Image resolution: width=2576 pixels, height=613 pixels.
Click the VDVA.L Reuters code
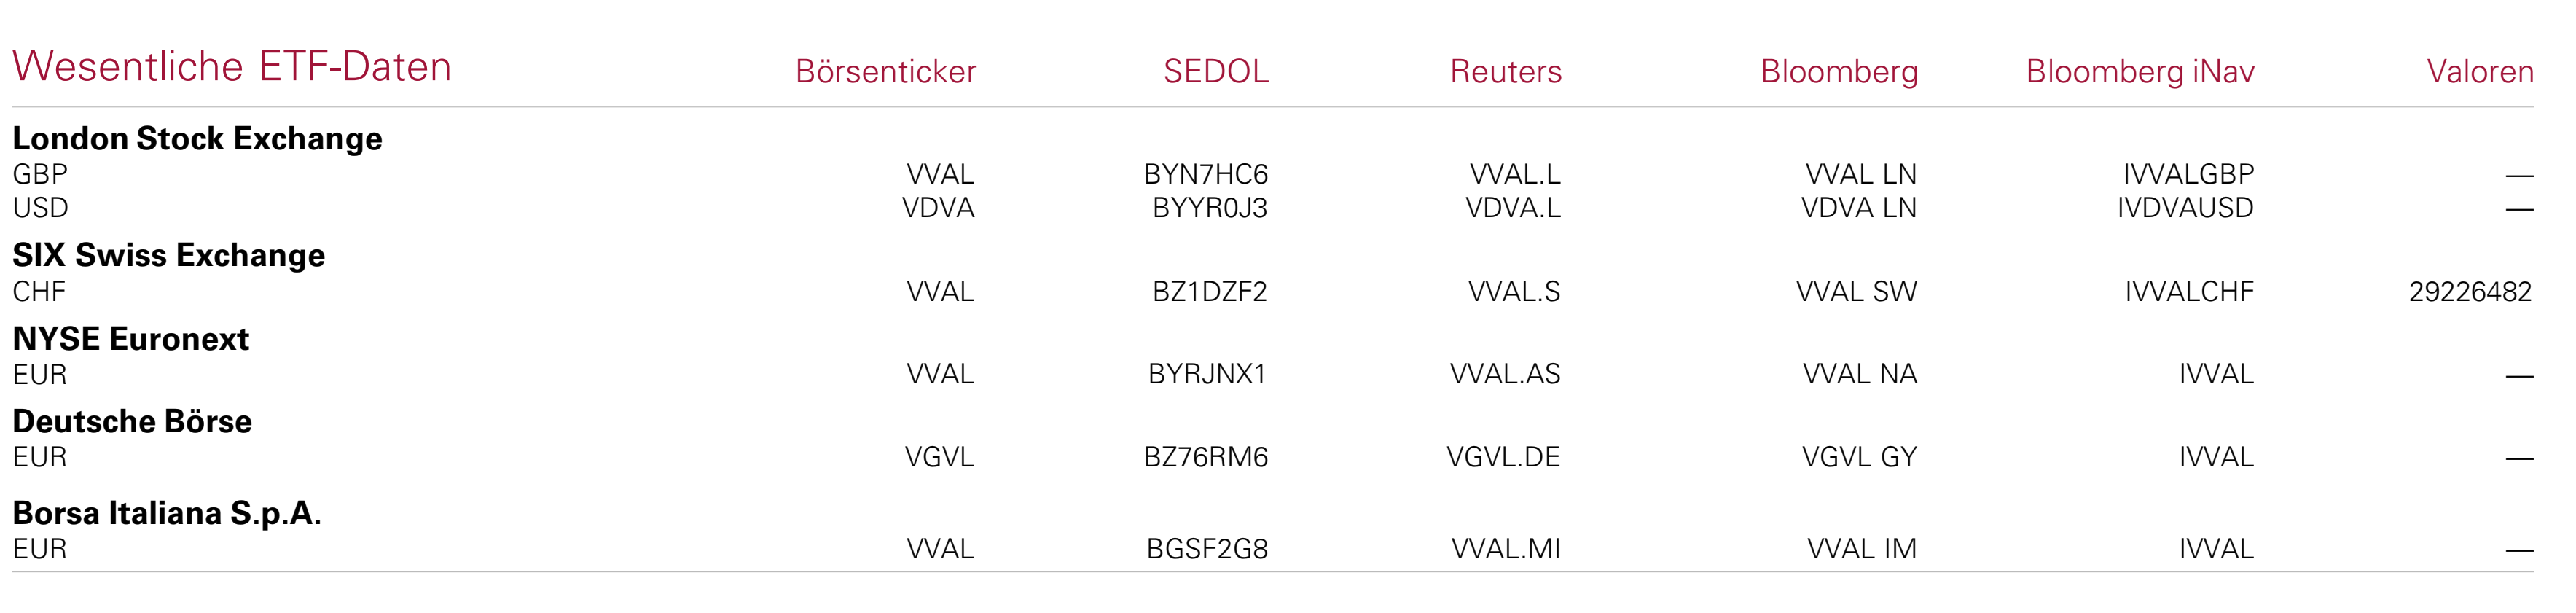coord(1512,208)
